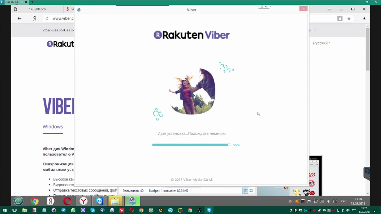Dismiss the Viber cookies banner
This screenshot has height=214, width=381.
(x=315, y=30)
